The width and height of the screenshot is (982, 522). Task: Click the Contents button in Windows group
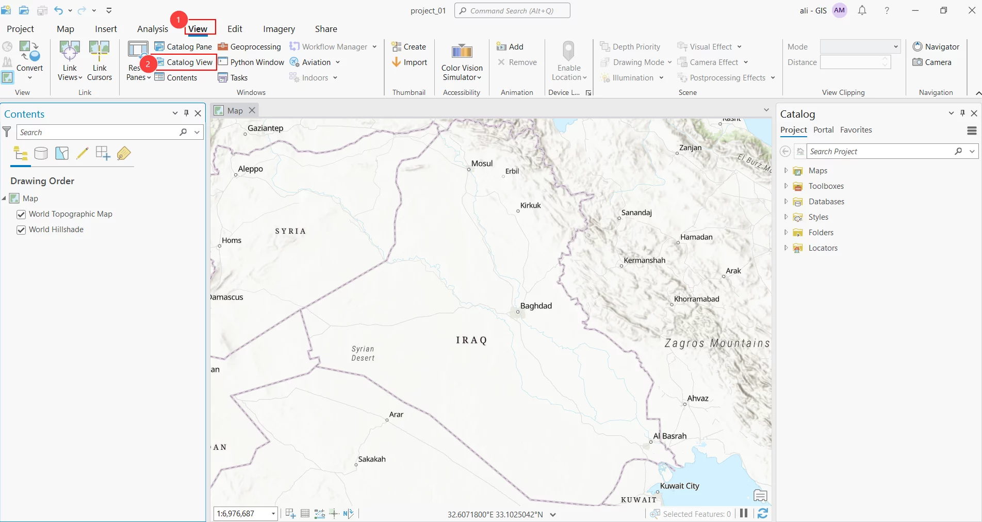click(x=176, y=77)
